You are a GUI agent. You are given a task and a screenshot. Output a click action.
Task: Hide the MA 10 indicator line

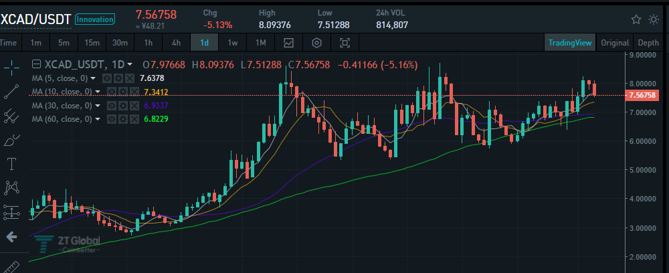[112, 92]
